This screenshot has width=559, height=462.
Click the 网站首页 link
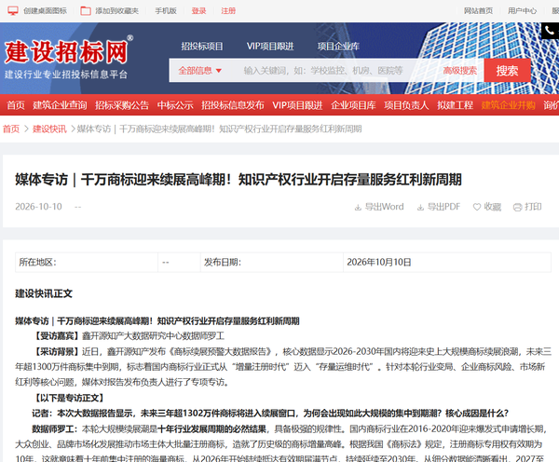tap(478, 10)
